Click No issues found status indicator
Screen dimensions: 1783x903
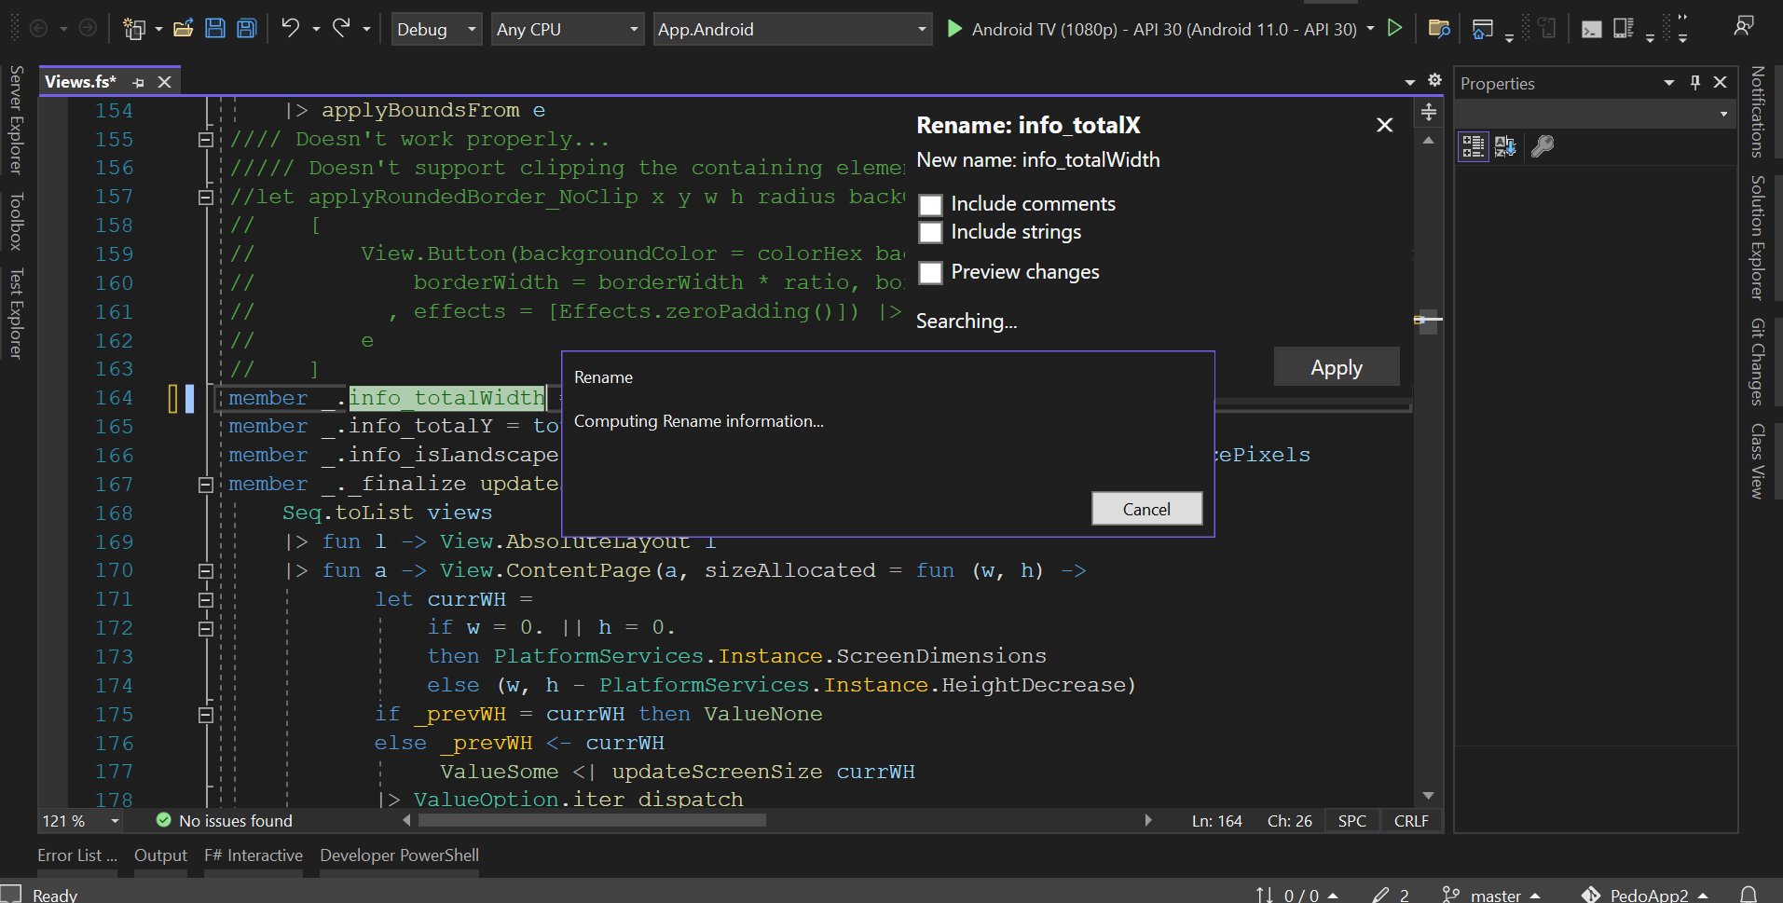click(225, 821)
